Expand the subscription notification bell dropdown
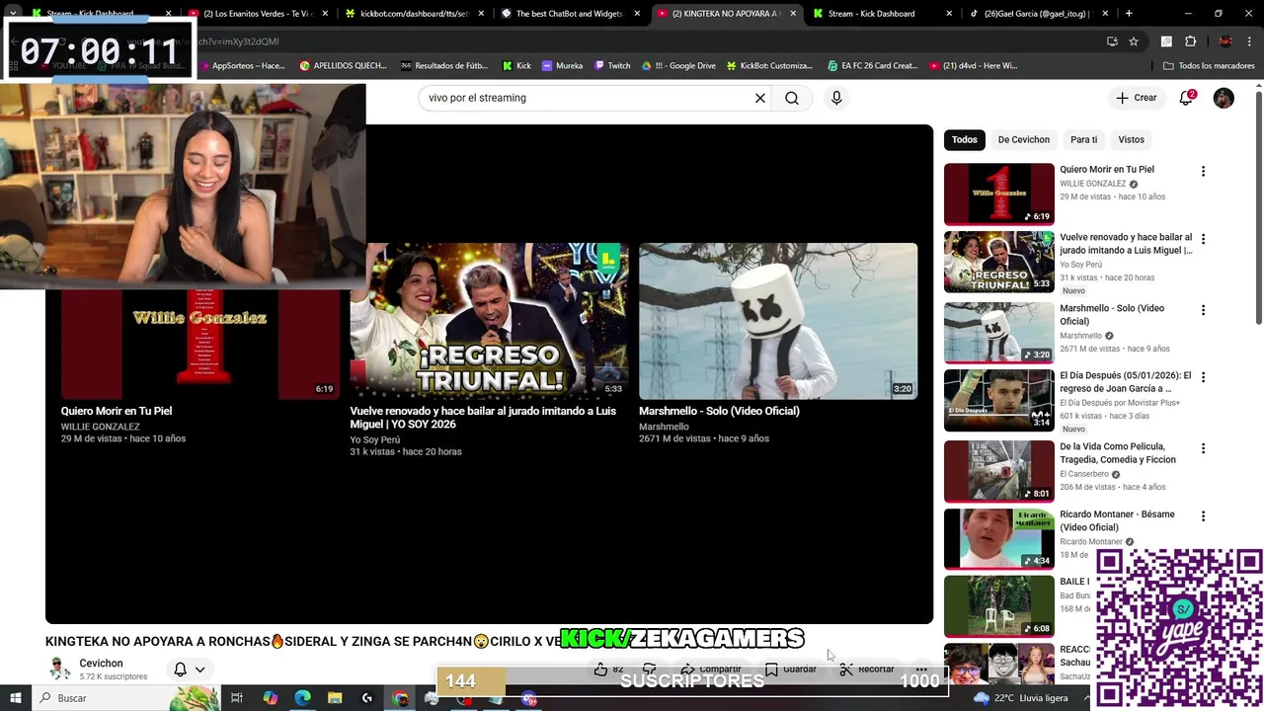 190,670
